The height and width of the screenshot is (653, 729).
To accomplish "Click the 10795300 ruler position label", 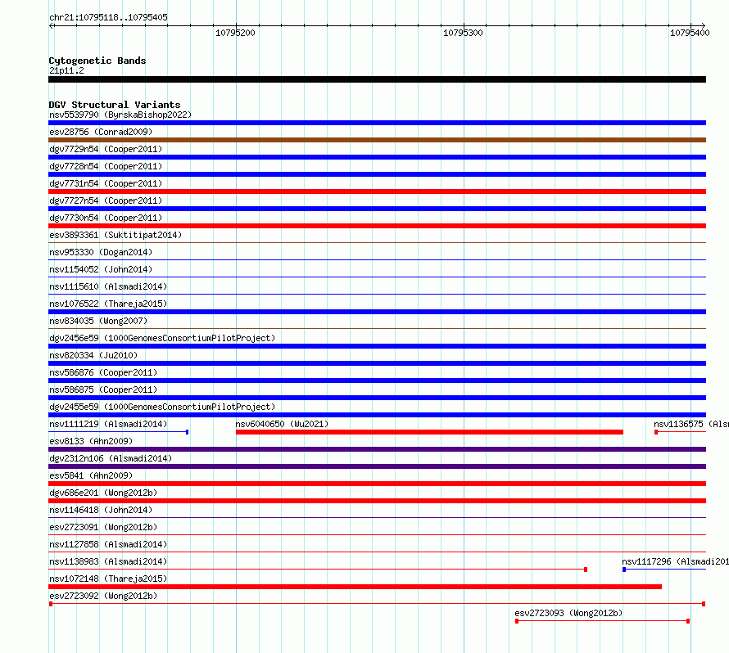I will (463, 33).
